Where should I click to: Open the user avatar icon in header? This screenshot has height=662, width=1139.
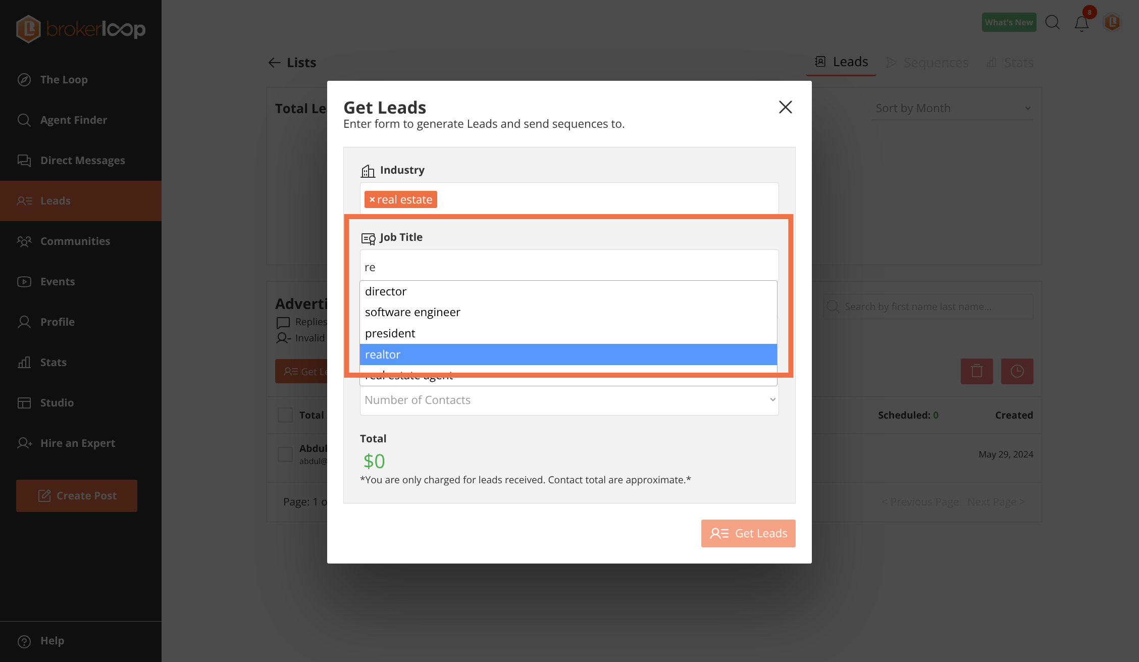click(1112, 22)
